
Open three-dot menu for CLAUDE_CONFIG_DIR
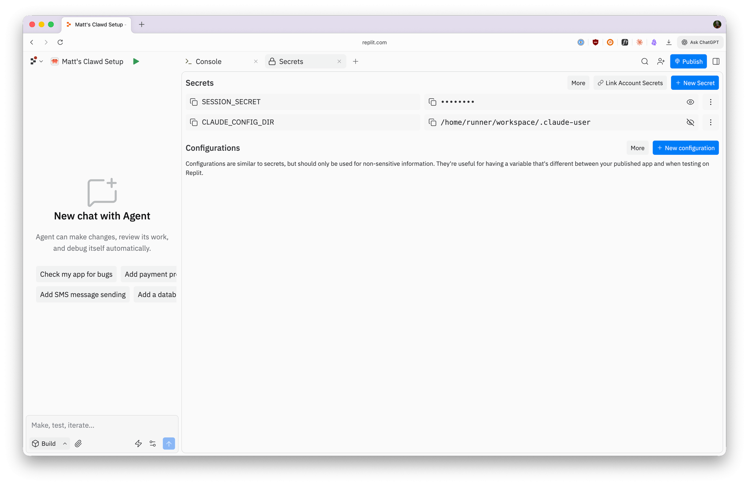point(711,122)
